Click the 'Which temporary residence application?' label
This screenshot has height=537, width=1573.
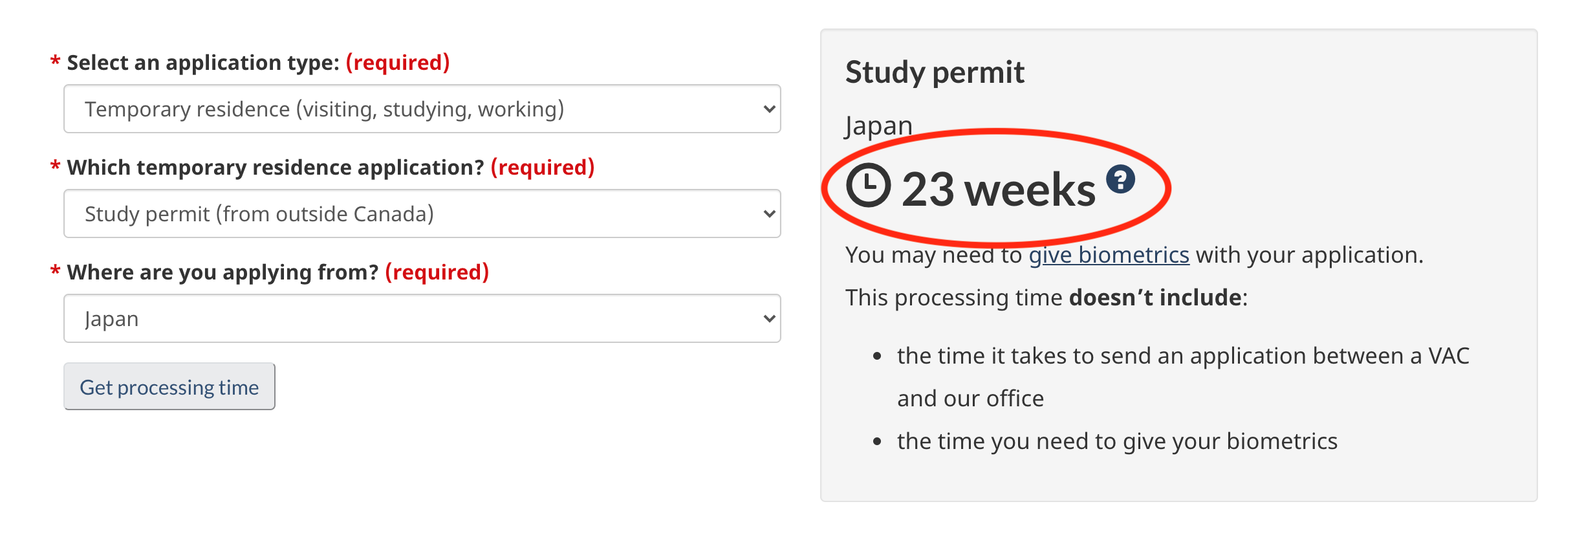tap(276, 168)
